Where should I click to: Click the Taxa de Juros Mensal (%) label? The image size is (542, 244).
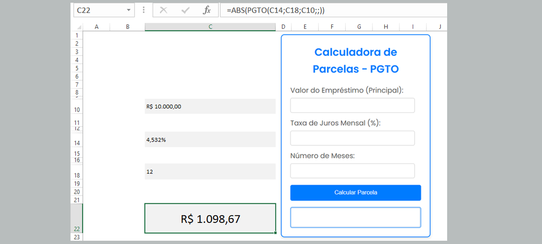335,123
